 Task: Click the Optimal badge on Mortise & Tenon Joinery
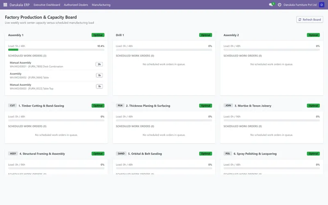click(313, 106)
